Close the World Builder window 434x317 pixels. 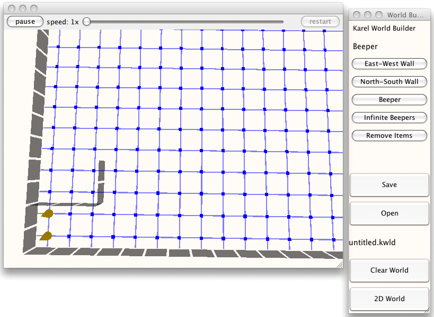tap(357, 15)
